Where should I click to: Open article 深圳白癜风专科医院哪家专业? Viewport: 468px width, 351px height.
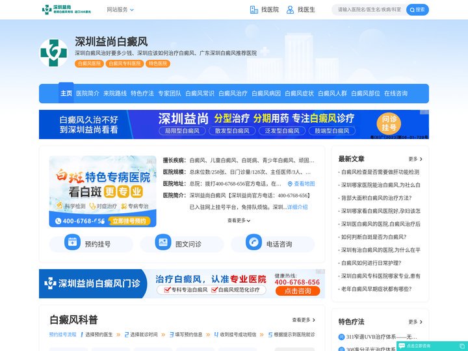pyautogui.click(x=380, y=276)
